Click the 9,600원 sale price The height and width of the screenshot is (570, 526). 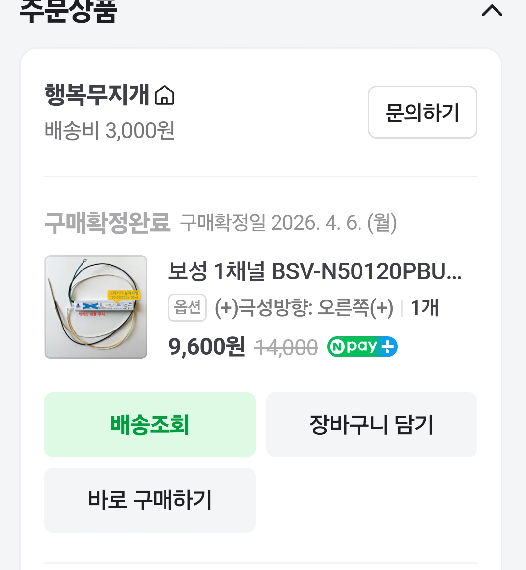pyautogui.click(x=206, y=347)
